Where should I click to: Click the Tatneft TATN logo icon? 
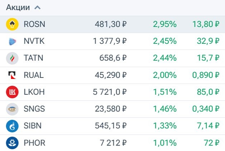pos(12,58)
